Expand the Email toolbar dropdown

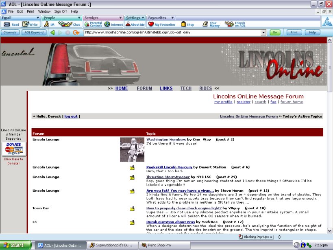click(x=38, y=18)
